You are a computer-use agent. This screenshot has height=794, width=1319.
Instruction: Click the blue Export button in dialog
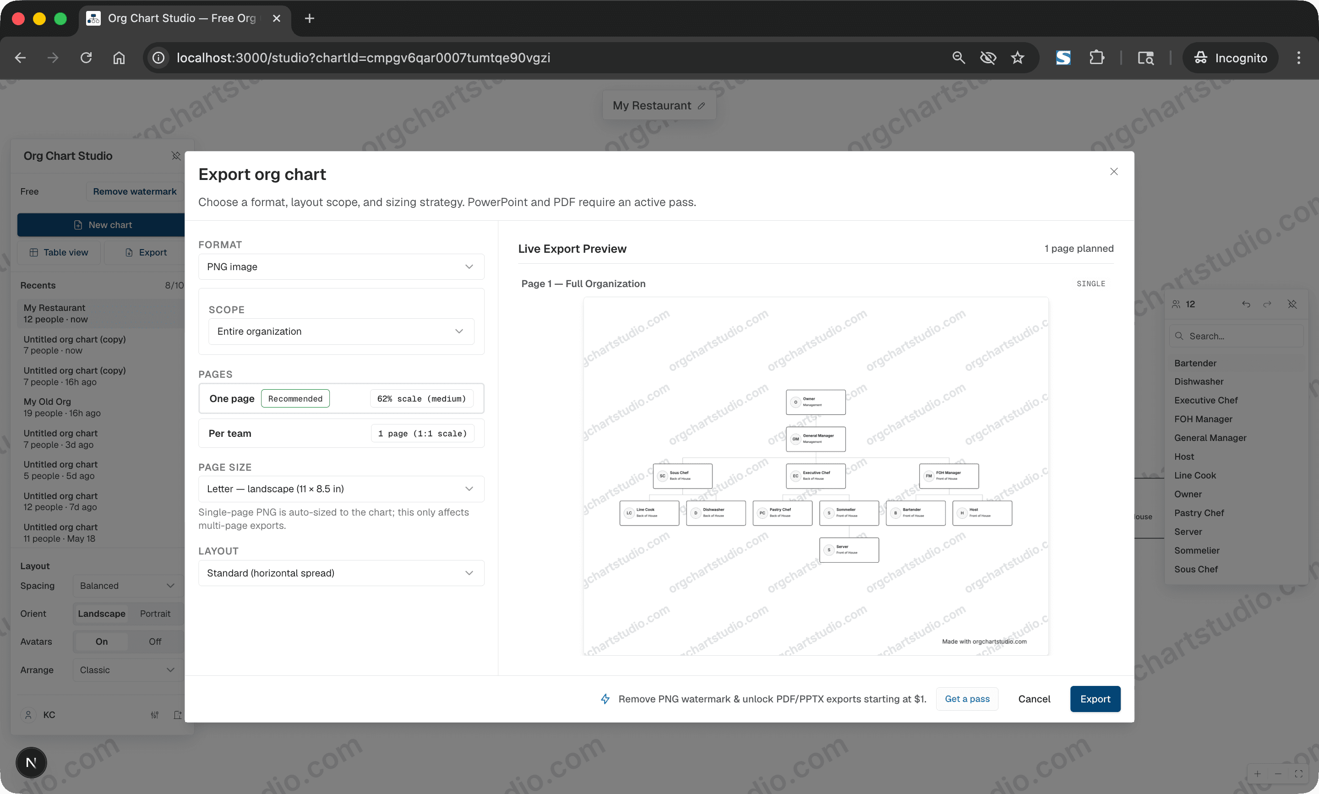coord(1095,699)
